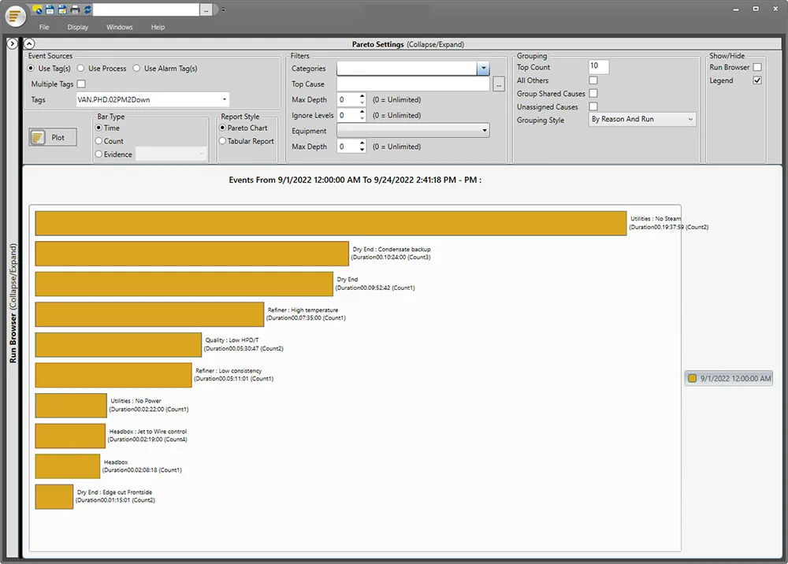Open the Tags dropdown list
Image resolution: width=788 pixels, height=564 pixels.
[225, 100]
